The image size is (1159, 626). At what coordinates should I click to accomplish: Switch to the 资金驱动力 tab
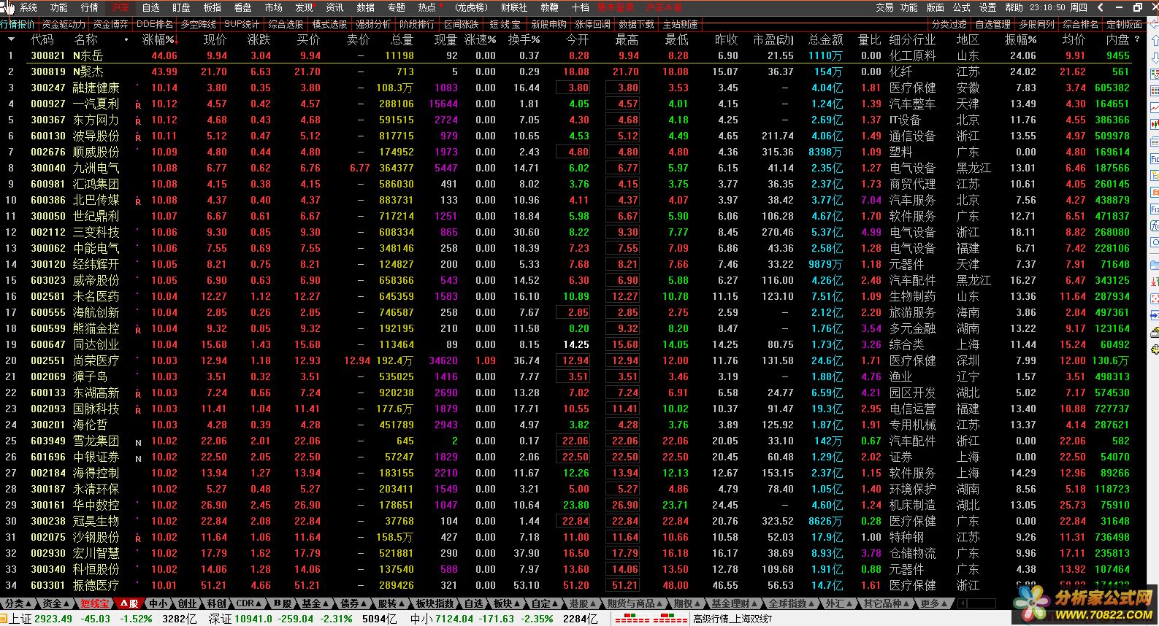tap(63, 24)
